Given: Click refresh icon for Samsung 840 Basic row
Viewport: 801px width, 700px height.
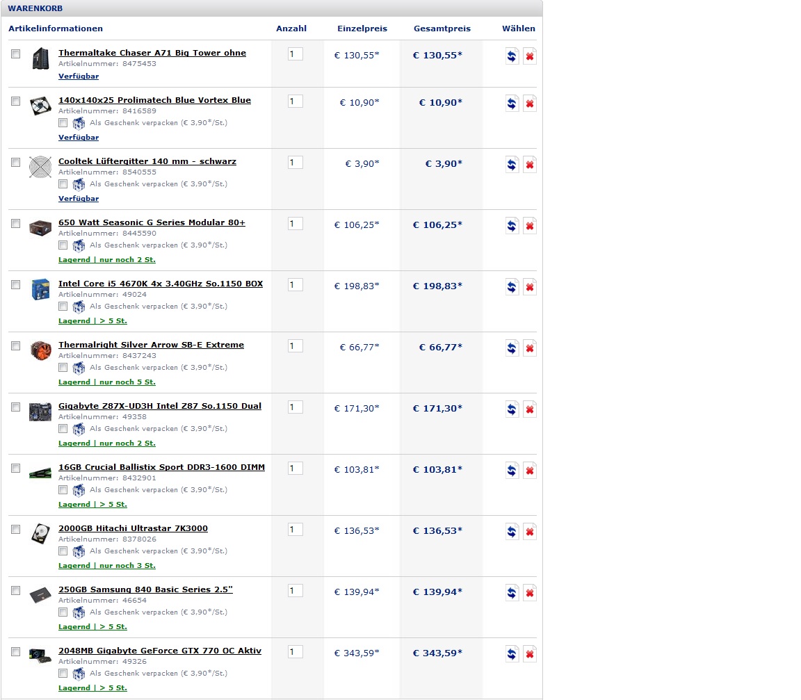Looking at the screenshot, I should [x=512, y=593].
